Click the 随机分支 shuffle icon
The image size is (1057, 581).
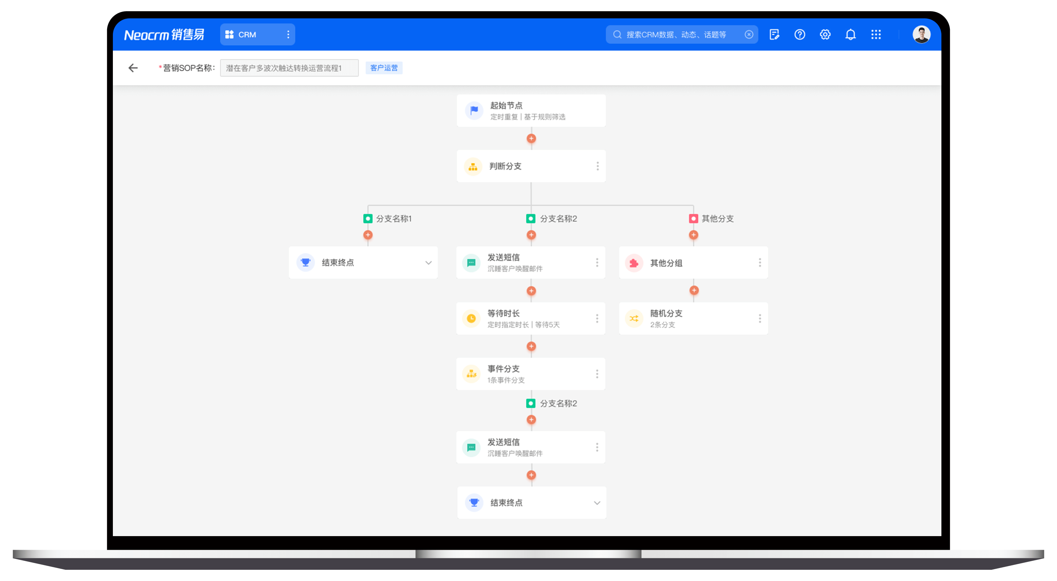tap(634, 319)
